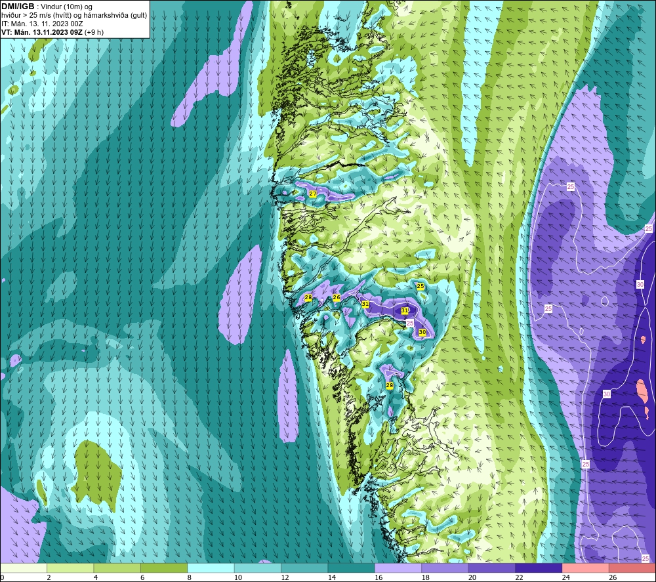This screenshot has height=582, width=656.
Task: Click the '25' contour label at bottom-right corner
Action: 645,558
